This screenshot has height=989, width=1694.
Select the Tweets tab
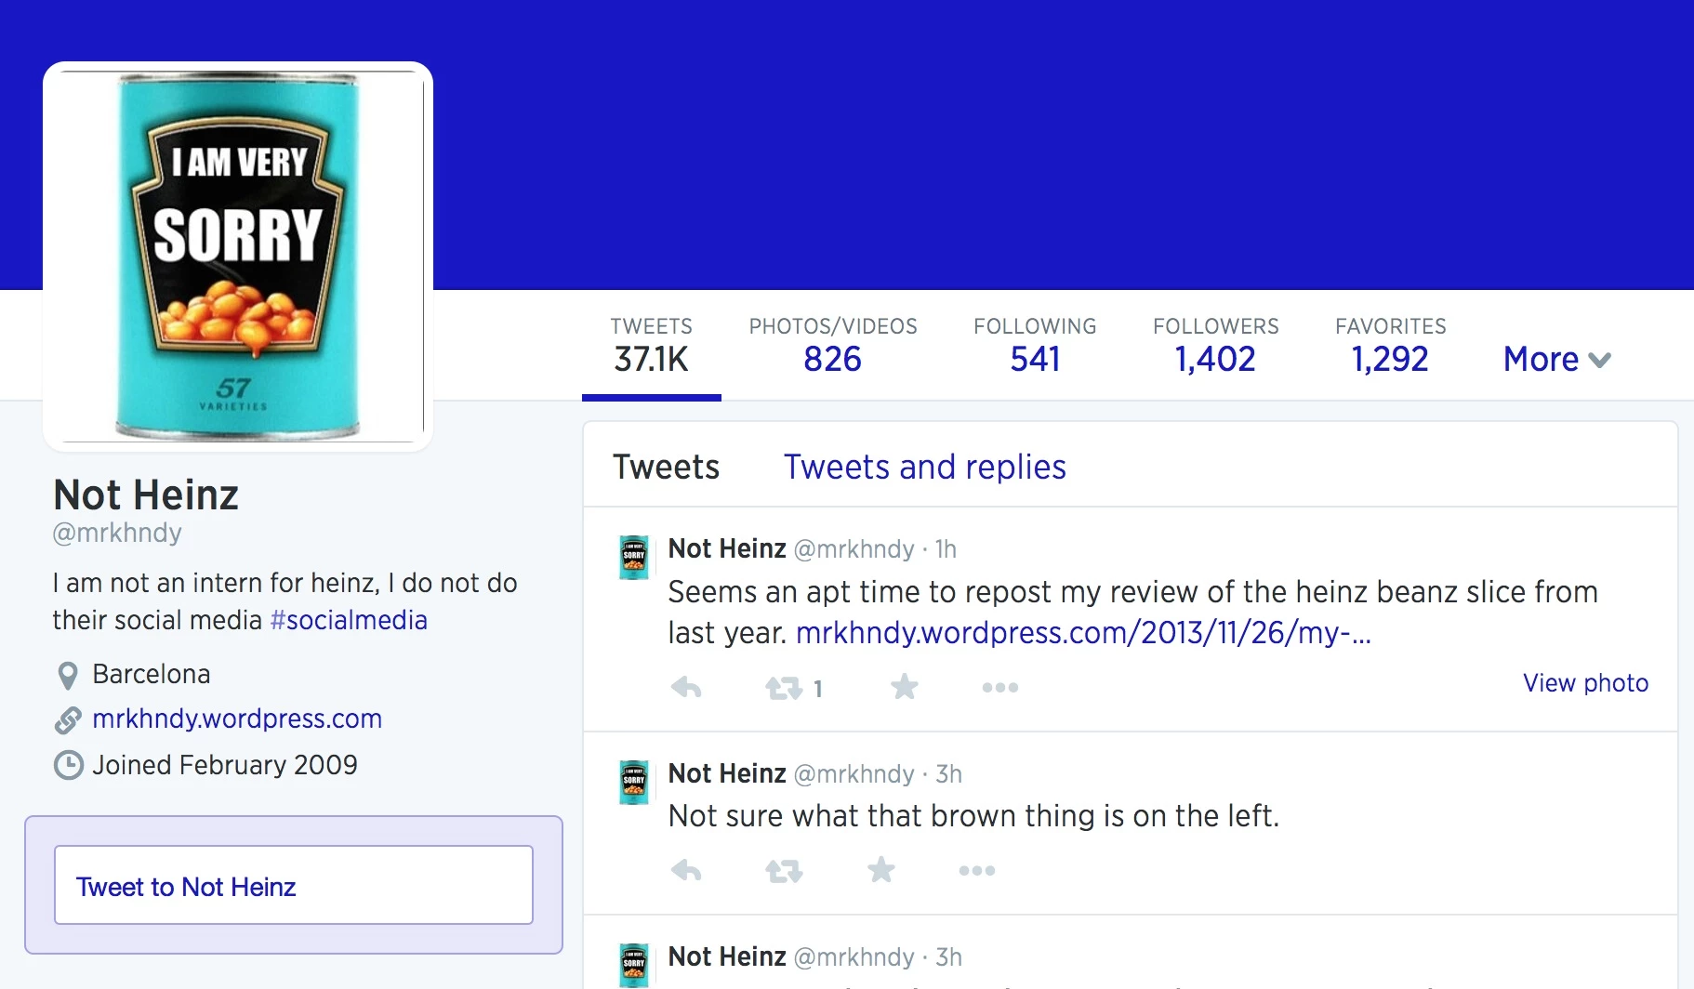[x=666, y=467]
